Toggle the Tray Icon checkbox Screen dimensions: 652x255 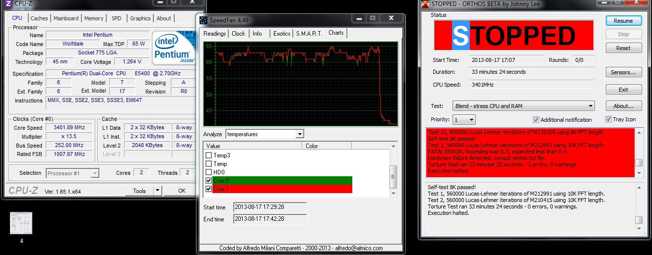pyautogui.click(x=608, y=119)
